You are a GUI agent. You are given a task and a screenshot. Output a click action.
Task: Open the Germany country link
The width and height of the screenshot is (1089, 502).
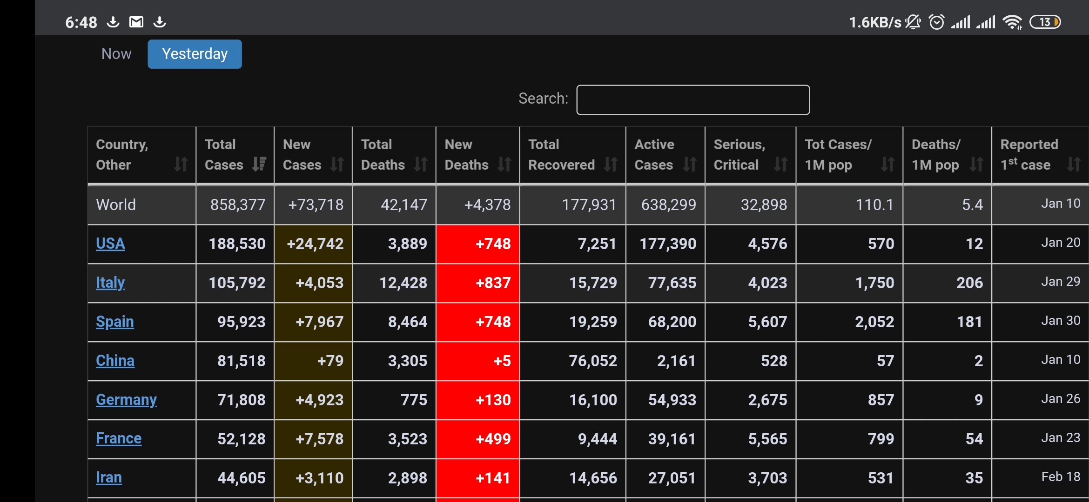126,400
